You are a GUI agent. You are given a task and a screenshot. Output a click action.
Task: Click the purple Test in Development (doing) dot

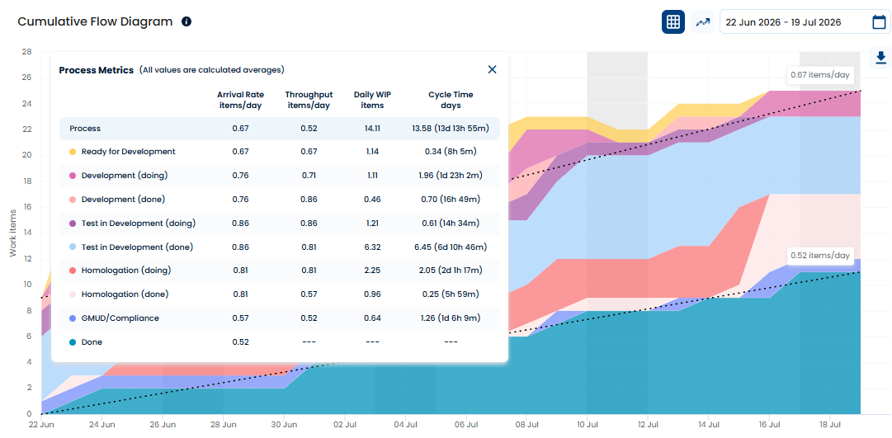pos(73,224)
